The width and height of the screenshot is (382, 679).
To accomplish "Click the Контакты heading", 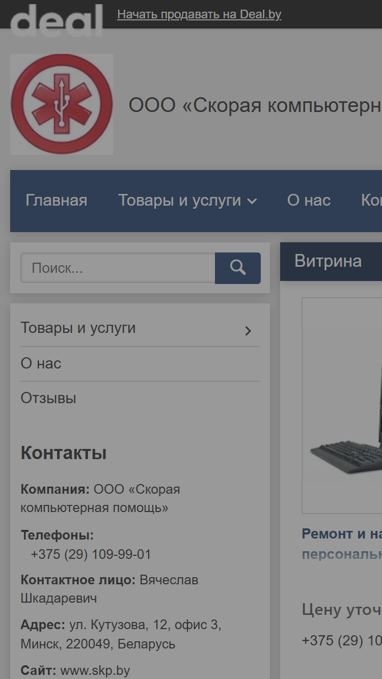I will tap(64, 452).
